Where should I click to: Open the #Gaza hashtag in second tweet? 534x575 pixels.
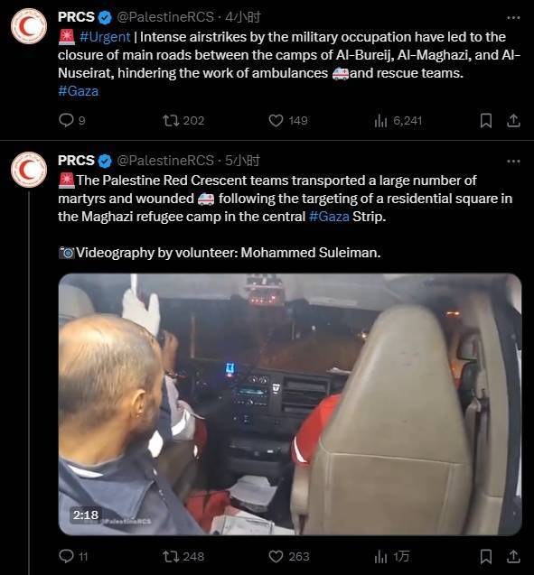[329, 217]
